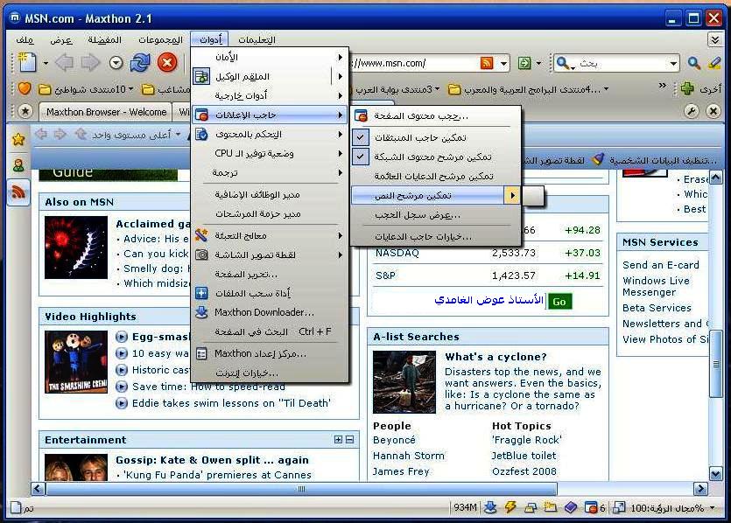This screenshot has height=523, width=731.
Task: Click the vertical scrollbar down arrow
Action: point(715,474)
